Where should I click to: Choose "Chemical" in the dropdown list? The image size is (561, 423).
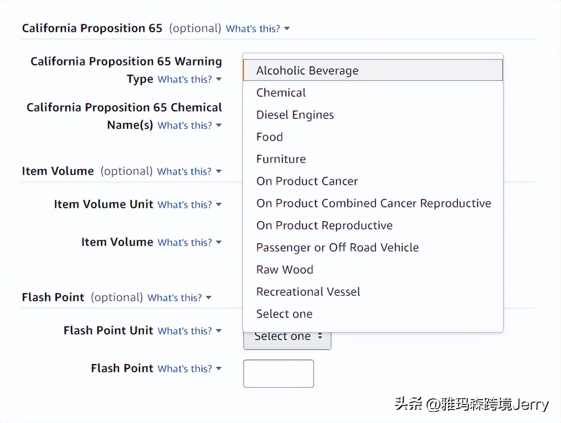click(280, 93)
